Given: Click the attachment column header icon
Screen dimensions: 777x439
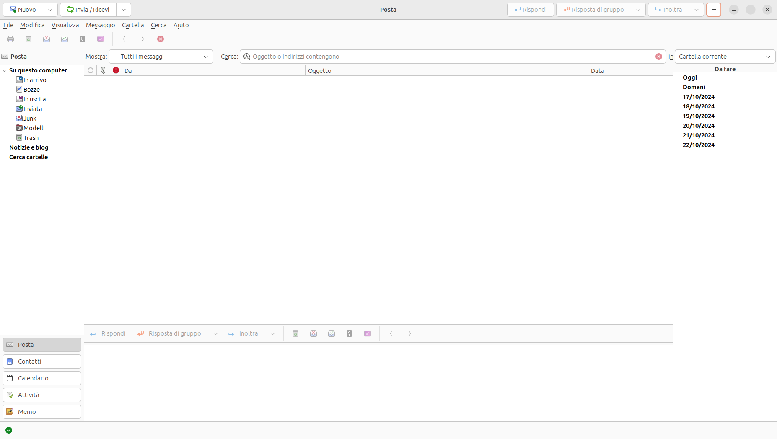Looking at the screenshot, I should pyautogui.click(x=103, y=70).
